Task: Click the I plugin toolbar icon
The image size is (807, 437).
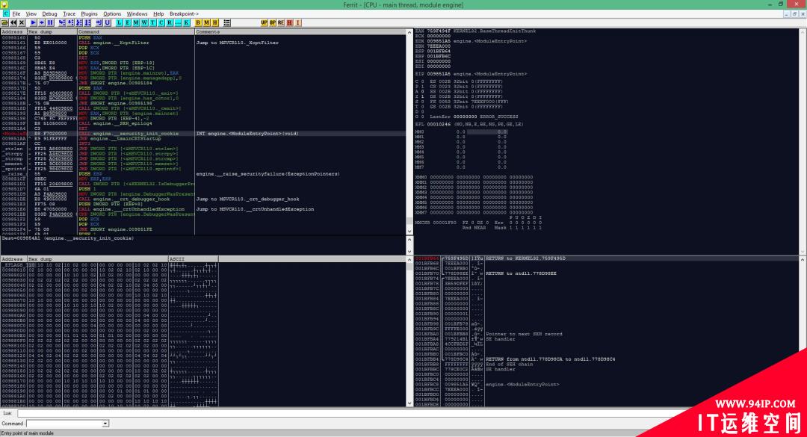Action: (x=297, y=22)
